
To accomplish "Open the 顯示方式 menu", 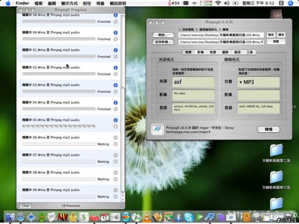I will [70, 3].
